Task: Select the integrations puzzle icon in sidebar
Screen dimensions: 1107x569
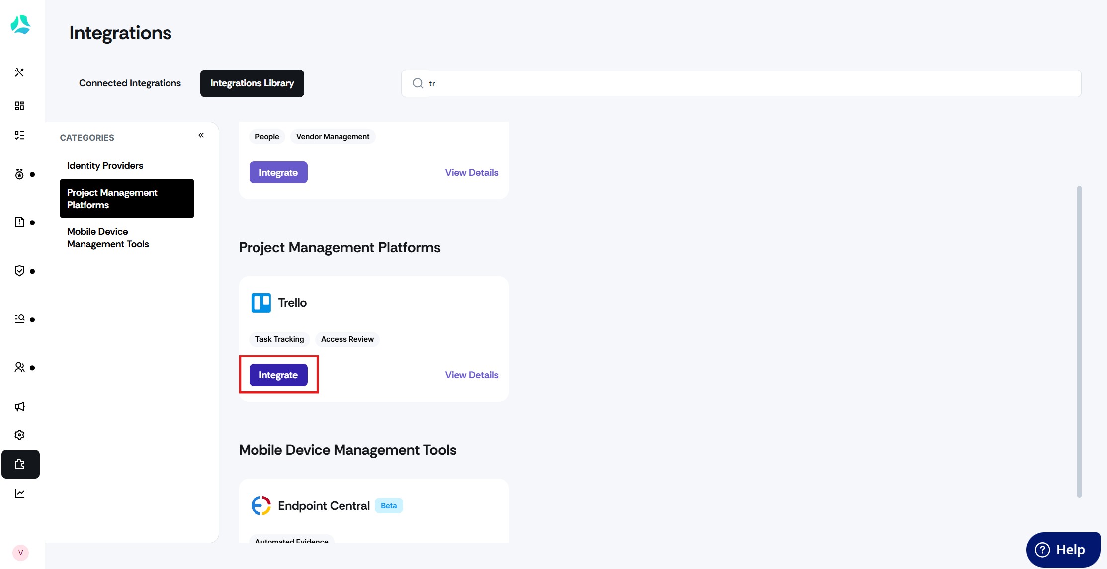Action: tap(20, 464)
